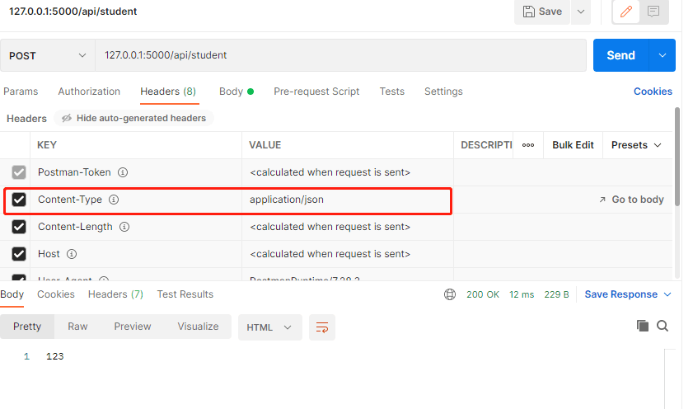Open the comments icon

(653, 12)
